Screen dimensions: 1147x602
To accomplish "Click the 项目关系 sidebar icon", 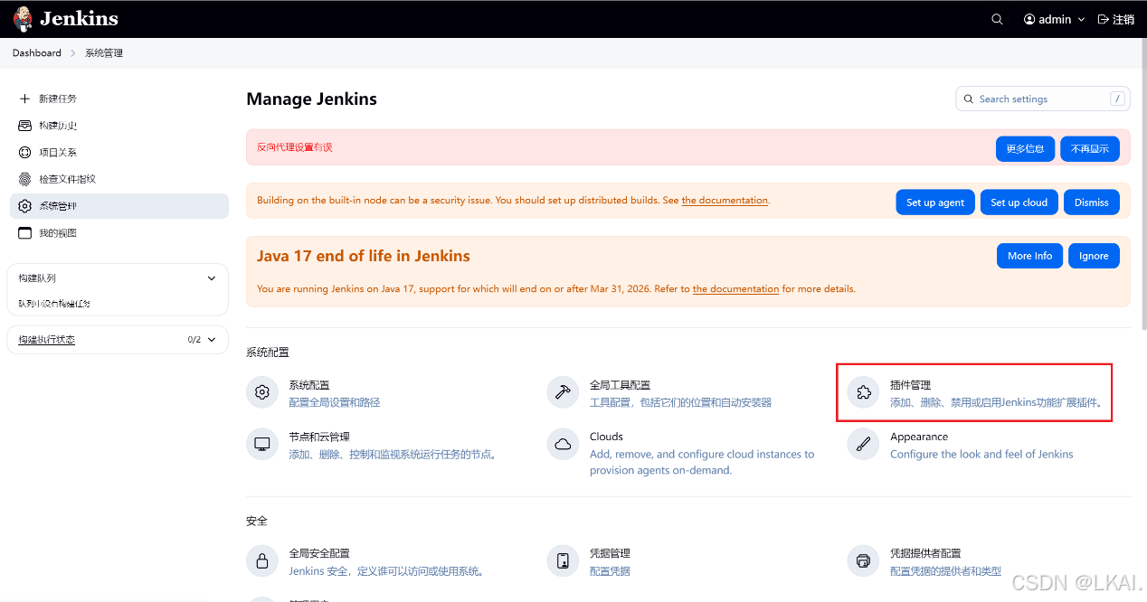I will (x=24, y=153).
